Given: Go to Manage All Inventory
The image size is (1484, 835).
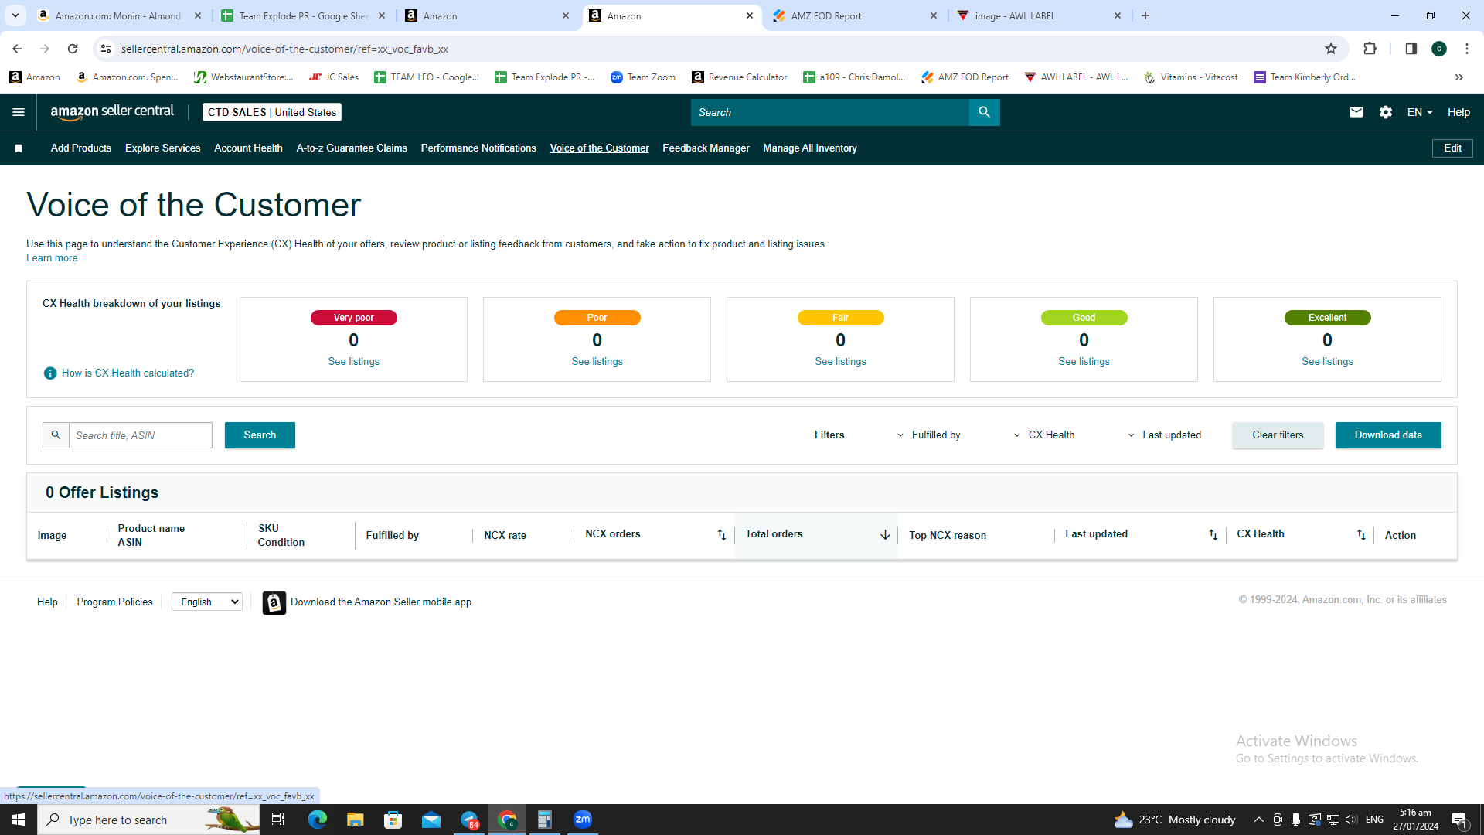Looking at the screenshot, I should [810, 148].
